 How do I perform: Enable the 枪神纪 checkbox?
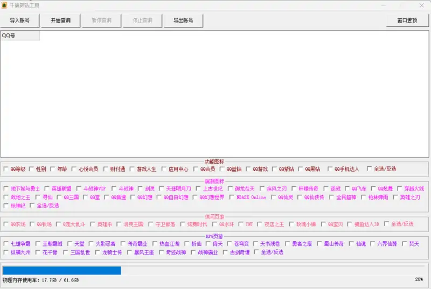pos(6,206)
